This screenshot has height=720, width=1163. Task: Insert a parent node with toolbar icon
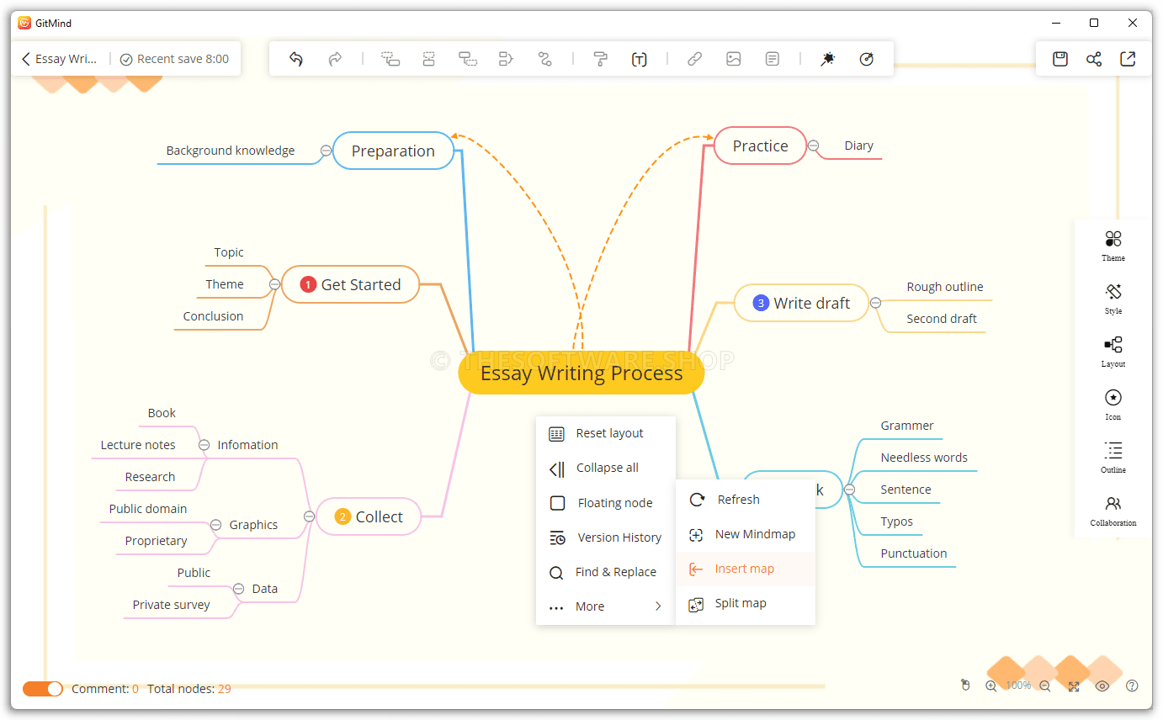(468, 59)
